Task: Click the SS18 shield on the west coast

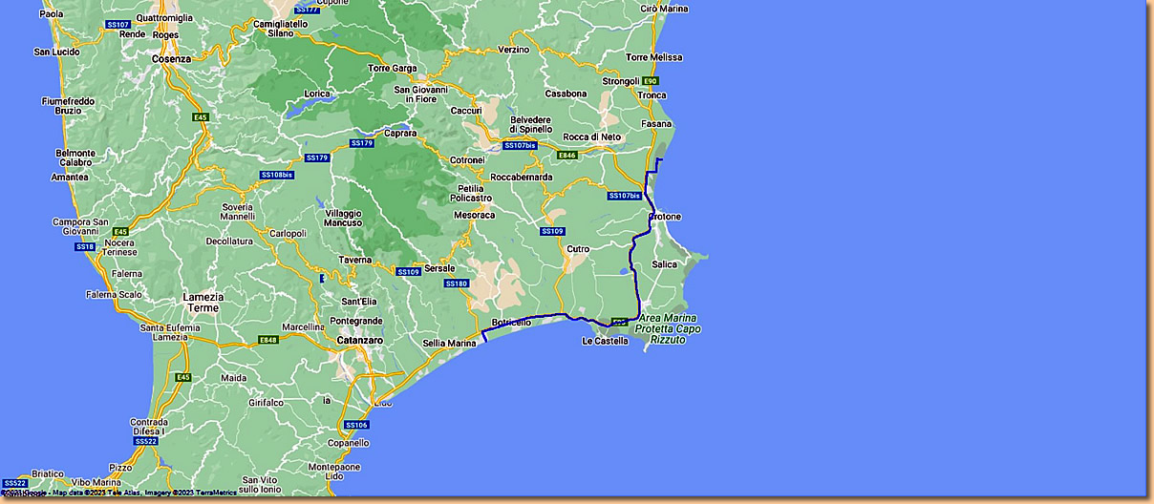Action: coord(85,246)
